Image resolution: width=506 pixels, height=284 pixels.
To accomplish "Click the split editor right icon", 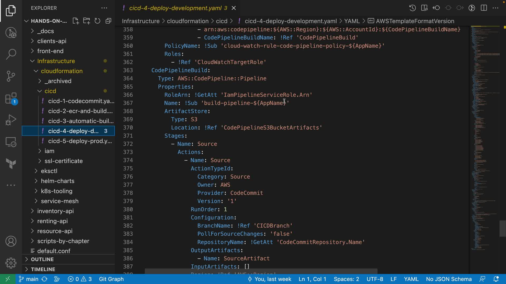I will tap(484, 8).
